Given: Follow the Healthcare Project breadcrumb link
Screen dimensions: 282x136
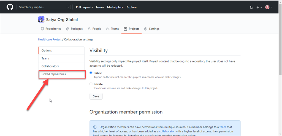Looking at the screenshot, I should click(50, 39).
